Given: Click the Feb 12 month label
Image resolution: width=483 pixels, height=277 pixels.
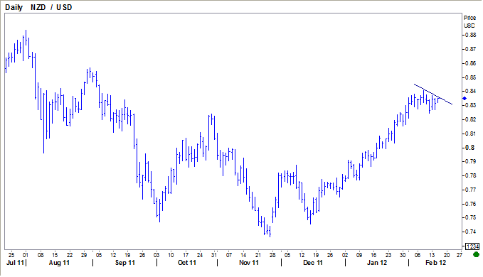Looking at the screenshot, I should (x=435, y=263).
